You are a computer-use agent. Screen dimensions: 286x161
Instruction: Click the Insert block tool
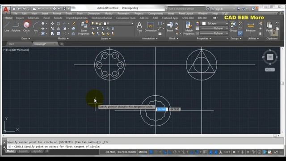[x=170, y=27]
